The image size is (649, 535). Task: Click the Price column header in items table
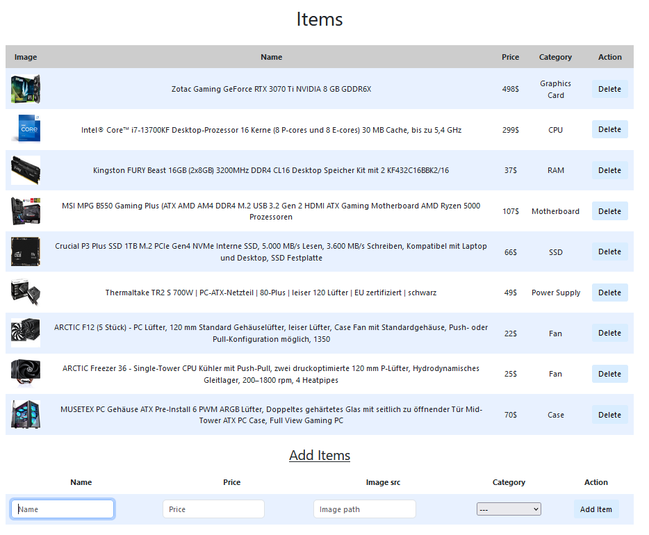510,57
